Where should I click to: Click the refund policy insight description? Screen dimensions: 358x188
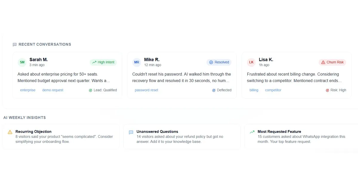[x=180, y=139]
